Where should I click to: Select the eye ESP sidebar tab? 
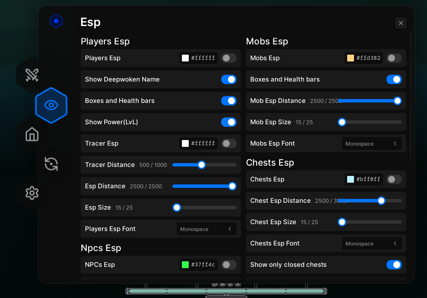click(x=51, y=105)
